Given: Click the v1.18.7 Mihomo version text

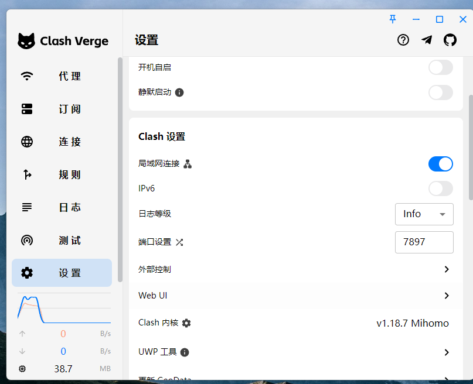Looking at the screenshot, I should pyautogui.click(x=413, y=323).
